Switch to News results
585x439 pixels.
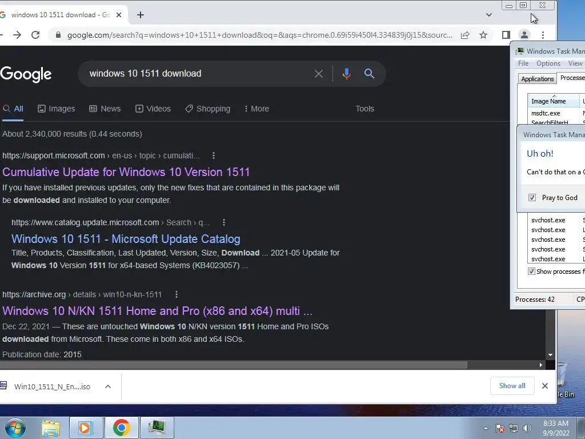coord(105,109)
